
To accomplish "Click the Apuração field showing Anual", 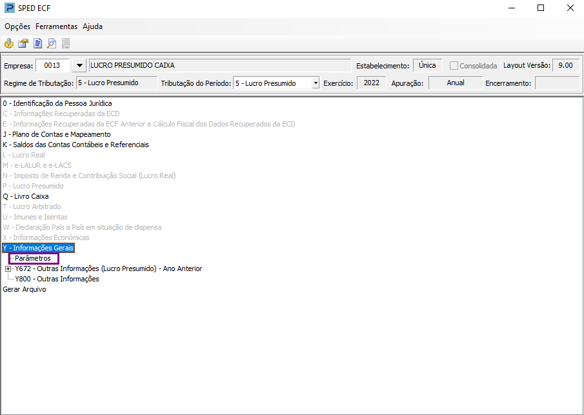I will (x=456, y=83).
